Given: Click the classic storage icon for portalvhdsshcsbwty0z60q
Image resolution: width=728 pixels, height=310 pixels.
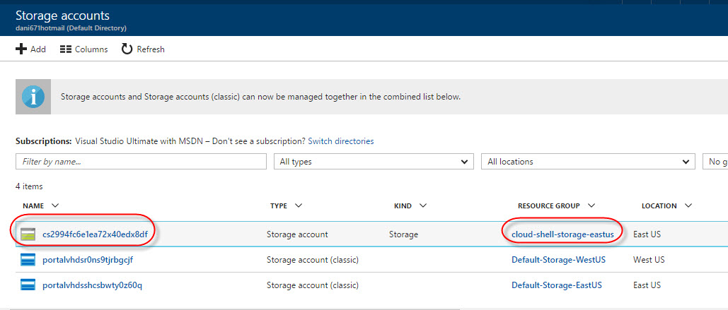Looking at the screenshot, I should pos(27,285).
